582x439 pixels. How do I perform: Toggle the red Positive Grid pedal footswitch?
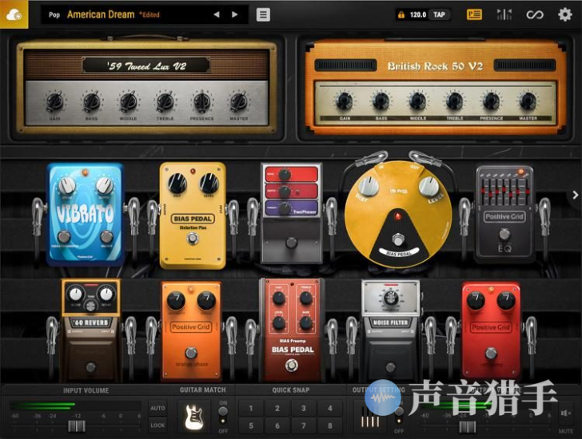point(491,353)
